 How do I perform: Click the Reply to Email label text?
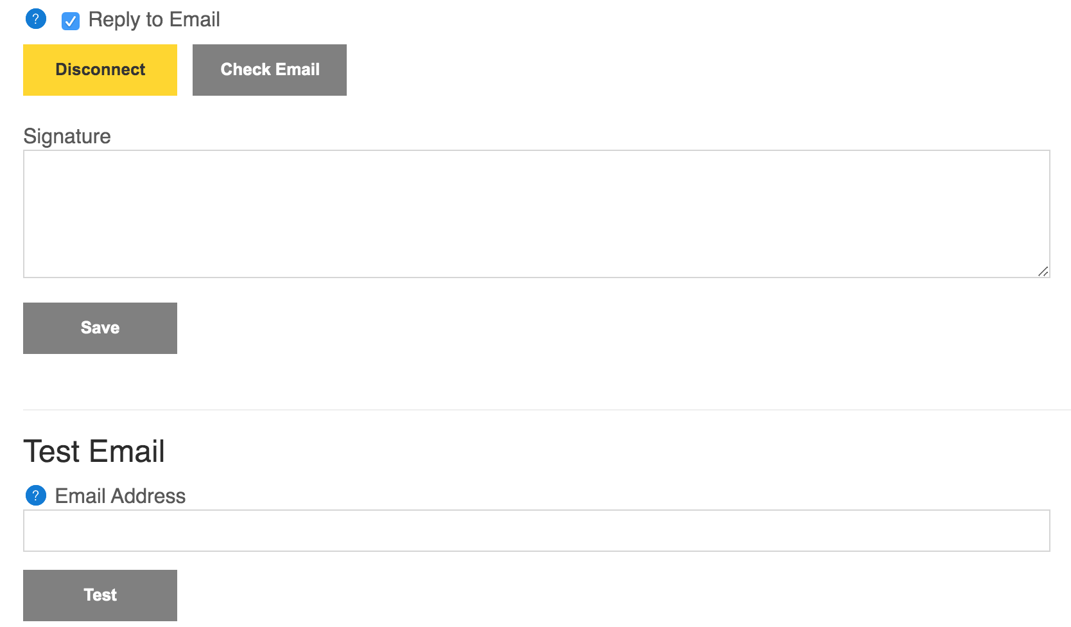154,20
